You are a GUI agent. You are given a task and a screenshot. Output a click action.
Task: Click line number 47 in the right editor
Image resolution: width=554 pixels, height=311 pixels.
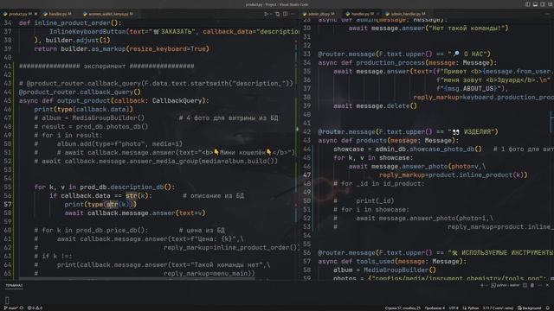(x=306, y=175)
